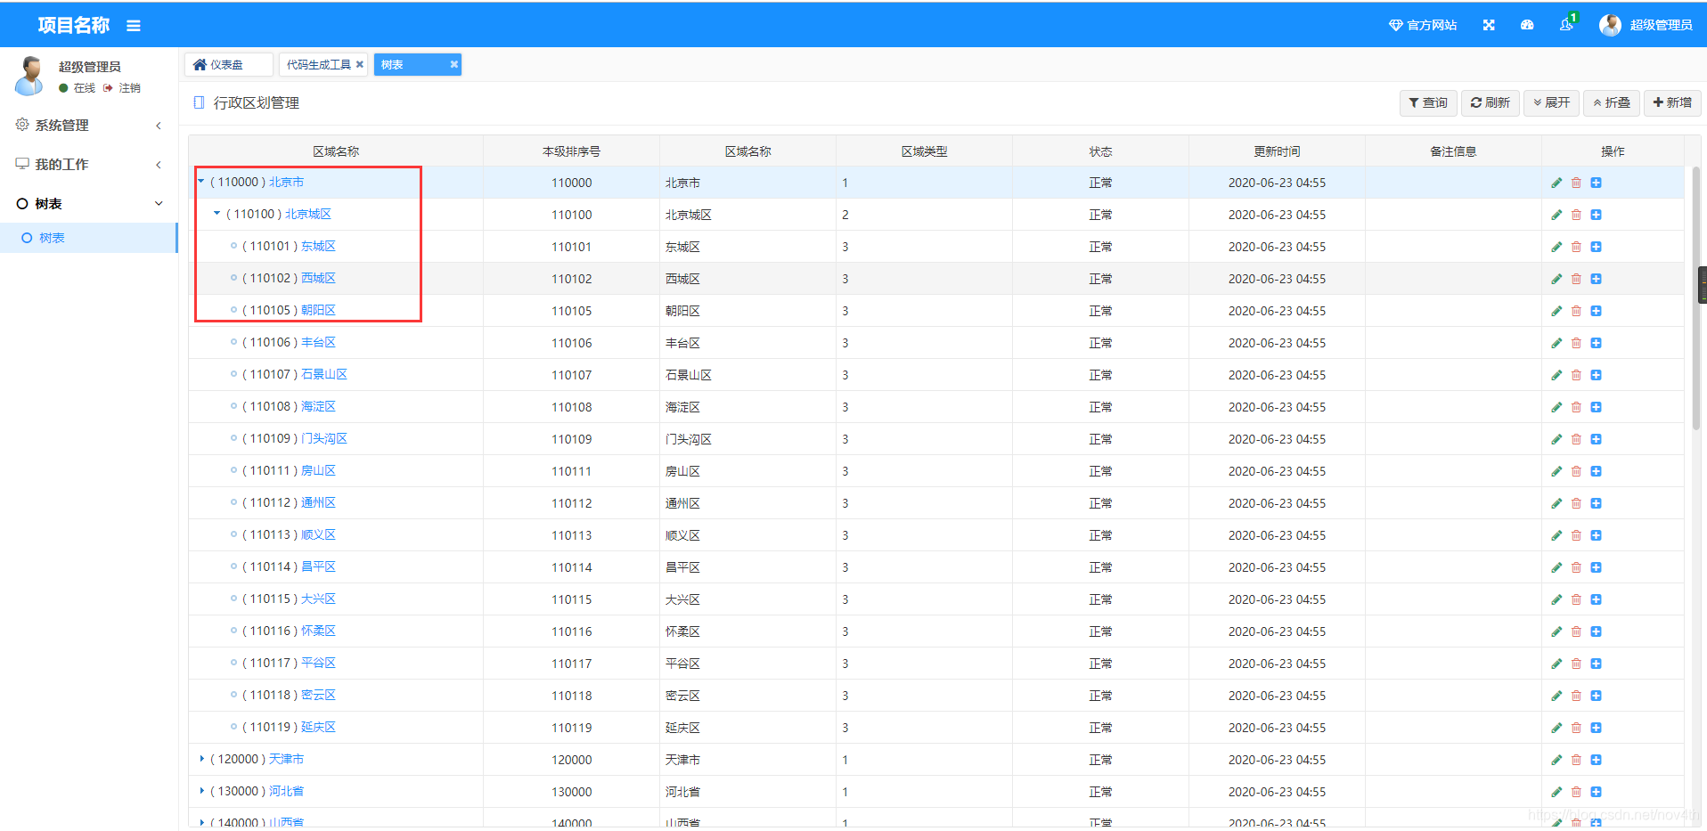1707x831 pixels.
Task: Select the 树表 submenu item in sidebar
Action: coord(89,238)
